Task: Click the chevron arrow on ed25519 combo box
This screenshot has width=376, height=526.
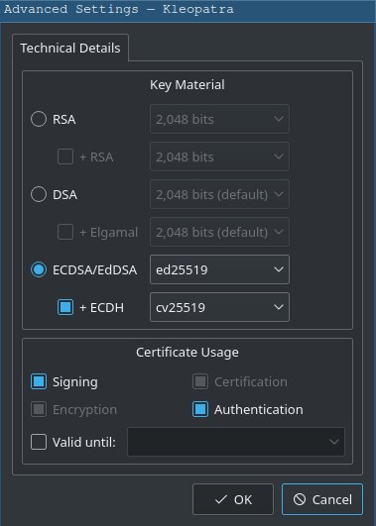Action: pyautogui.click(x=278, y=269)
